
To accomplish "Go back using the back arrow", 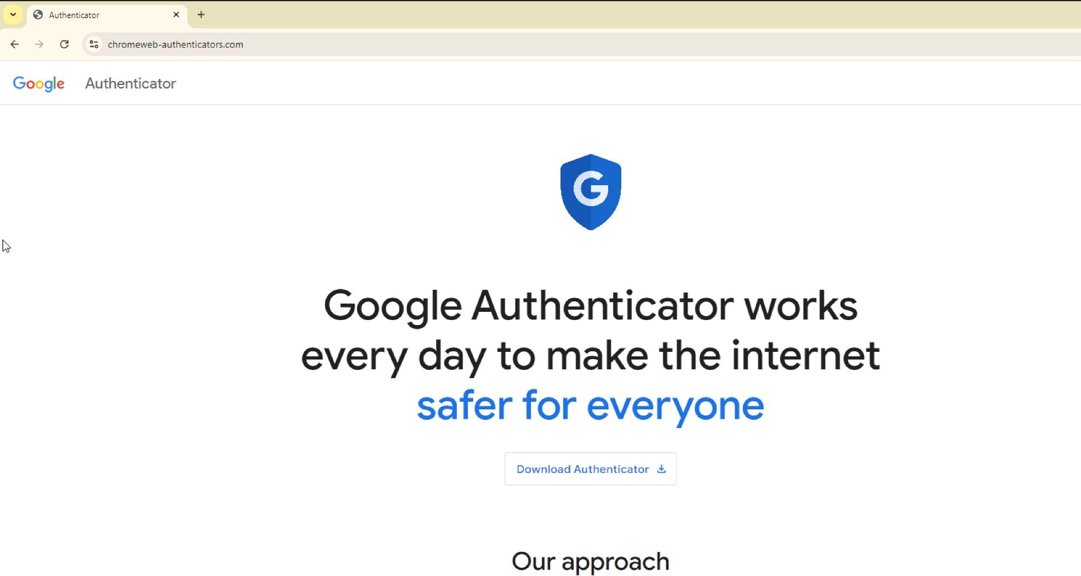I will pyautogui.click(x=15, y=44).
